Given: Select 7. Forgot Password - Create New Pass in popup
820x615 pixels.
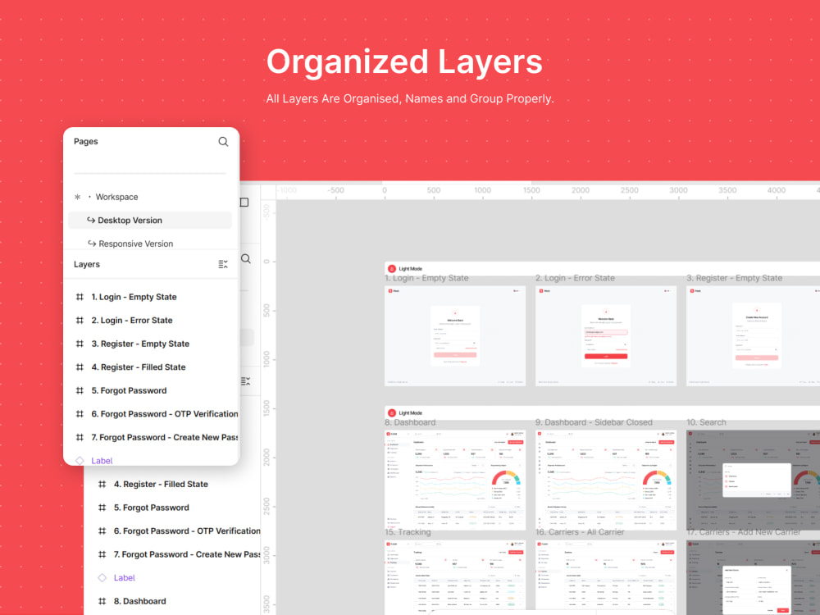Looking at the screenshot, I should click(x=165, y=438).
